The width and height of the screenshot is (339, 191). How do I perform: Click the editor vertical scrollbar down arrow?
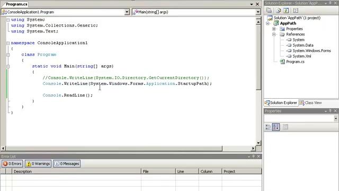pyautogui.click(x=258, y=143)
